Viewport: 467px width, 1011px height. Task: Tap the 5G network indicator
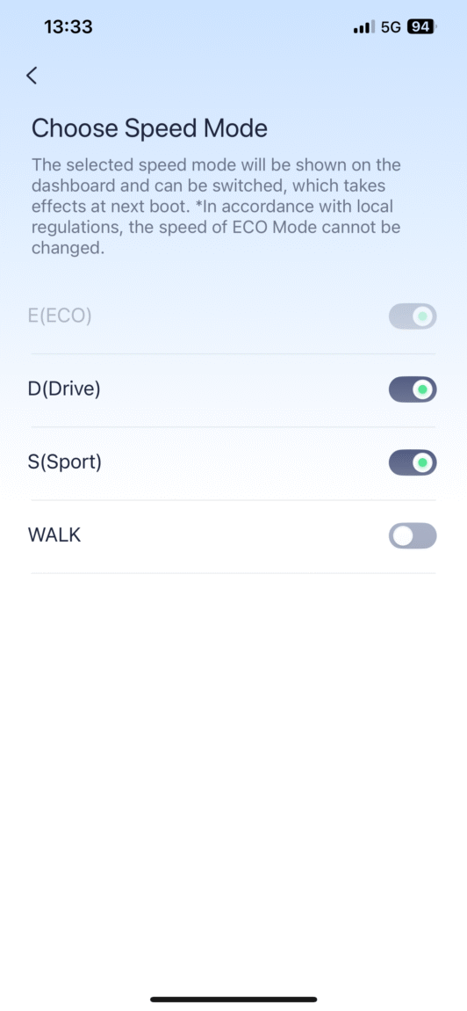tap(391, 28)
